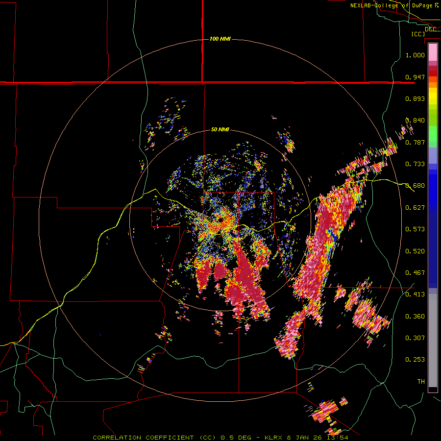Click the 0.520 legend value
Image resolution: width=441 pixels, height=441 pixels.
(x=415, y=251)
